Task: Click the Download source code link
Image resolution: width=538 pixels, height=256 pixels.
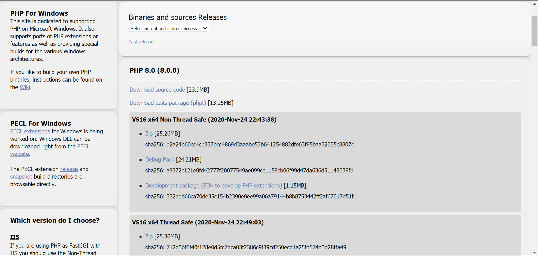Action: (x=157, y=90)
